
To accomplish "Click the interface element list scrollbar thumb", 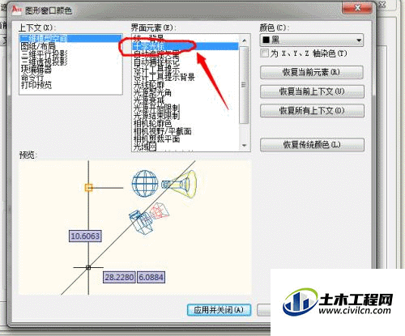I will (x=245, y=85).
